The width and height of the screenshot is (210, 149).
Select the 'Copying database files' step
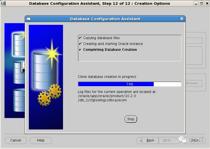point(101,38)
